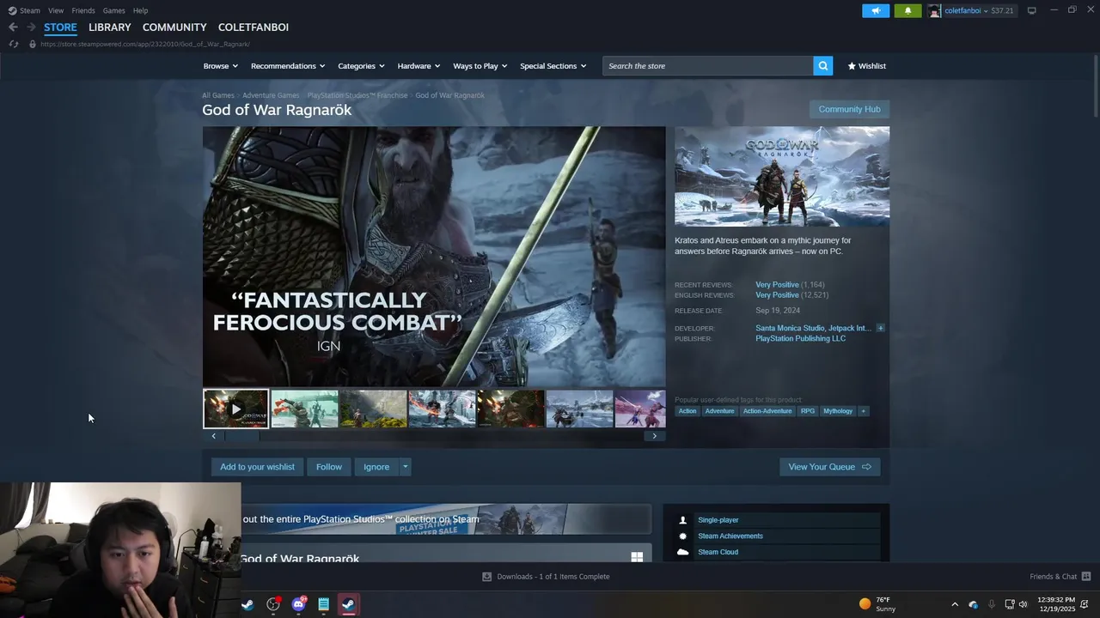Image resolution: width=1100 pixels, height=618 pixels.
Task: Click the RPG tag
Action: [x=808, y=411]
